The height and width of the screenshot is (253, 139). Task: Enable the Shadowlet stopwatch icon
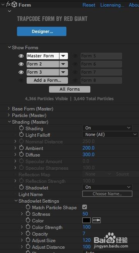click(21, 188)
